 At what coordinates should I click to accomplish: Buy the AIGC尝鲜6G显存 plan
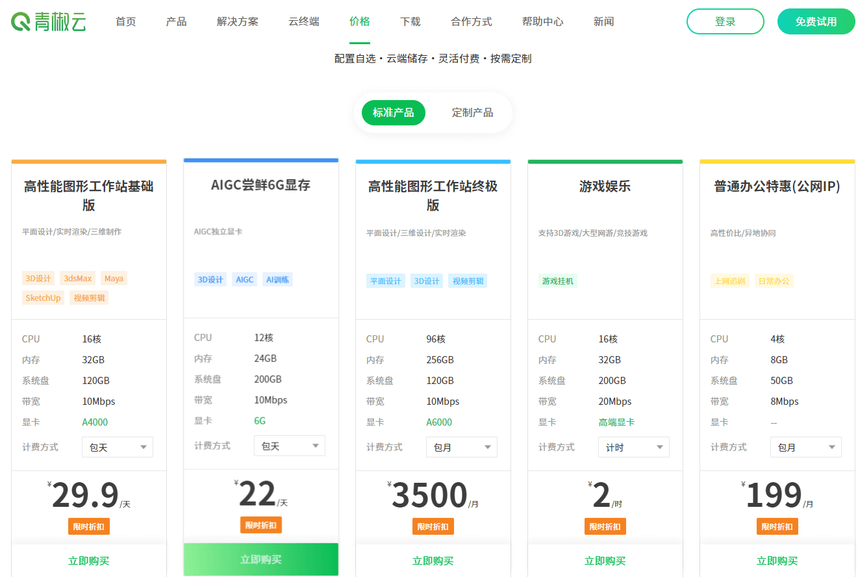tap(261, 559)
